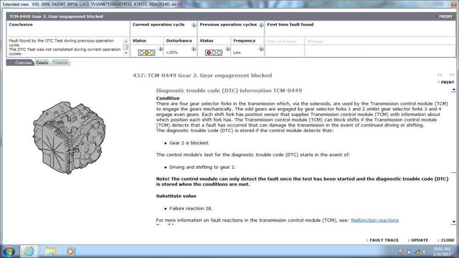Switch to the Details tab
This screenshot has height=258, width=459.
click(42, 63)
